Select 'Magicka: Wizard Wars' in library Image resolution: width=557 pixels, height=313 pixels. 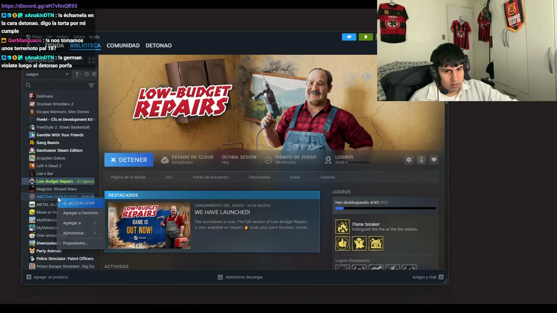click(57, 189)
